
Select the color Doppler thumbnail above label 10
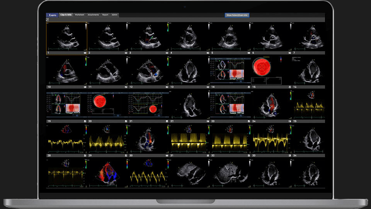pos(67,71)
